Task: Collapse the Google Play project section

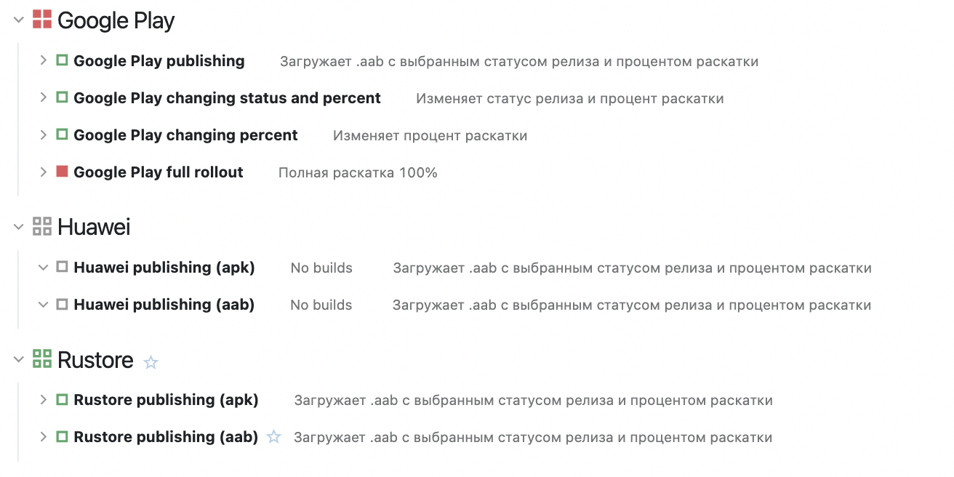Action: [x=19, y=20]
